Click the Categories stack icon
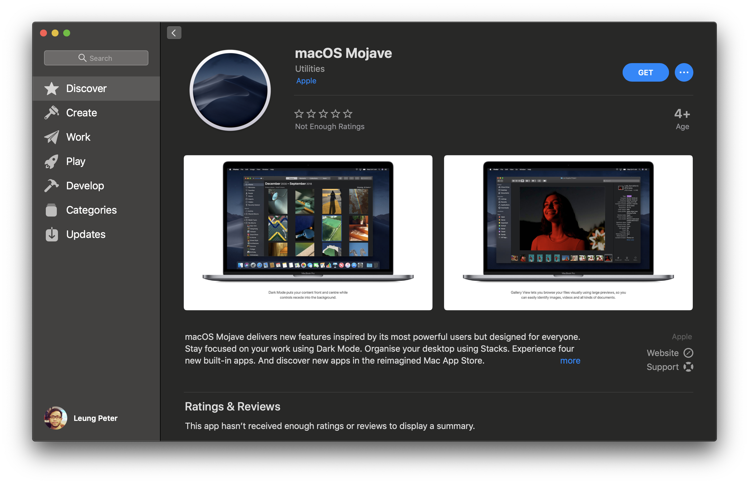The height and width of the screenshot is (484, 749). [x=51, y=210]
